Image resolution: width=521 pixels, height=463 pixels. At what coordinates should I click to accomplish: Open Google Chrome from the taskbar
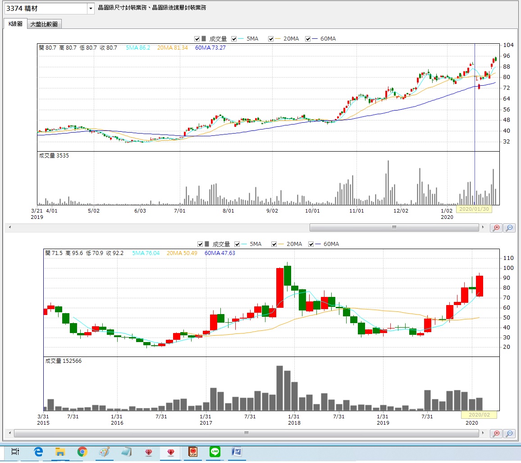82,452
